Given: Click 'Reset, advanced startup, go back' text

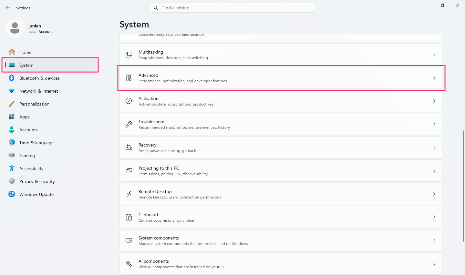Looking at the screenshot, I should pos(167,151).
